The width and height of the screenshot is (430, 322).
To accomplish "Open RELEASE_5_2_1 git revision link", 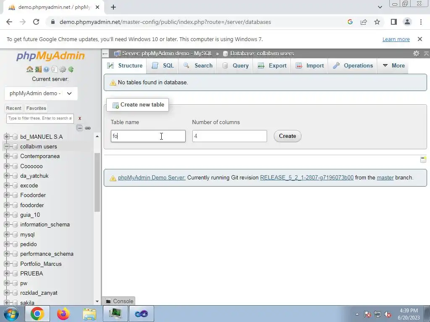I will pos(307,177).
